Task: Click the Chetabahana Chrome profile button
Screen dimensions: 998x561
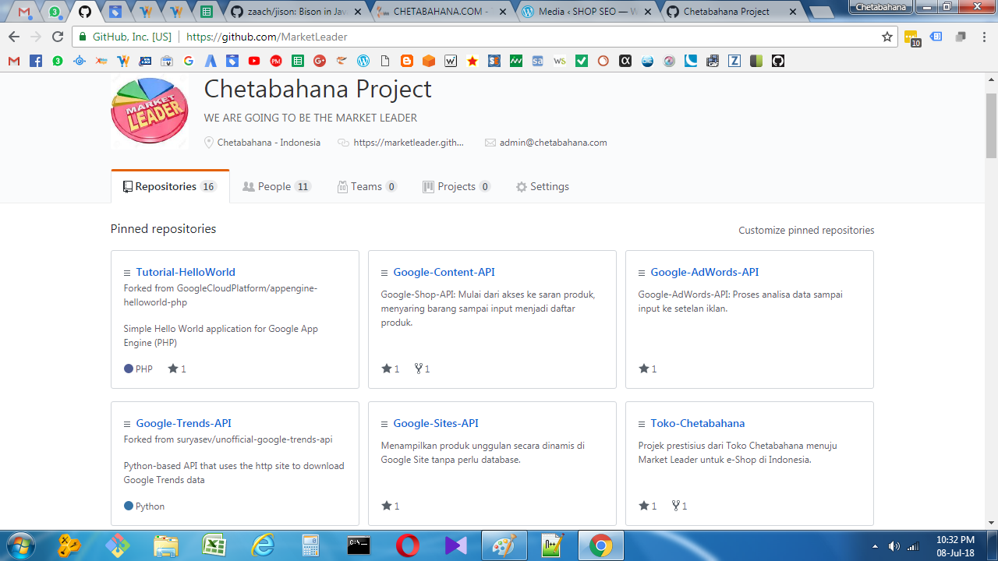Action: (x=881, y=7)
